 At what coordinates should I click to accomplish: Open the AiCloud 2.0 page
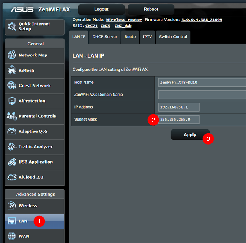[35, 178]
